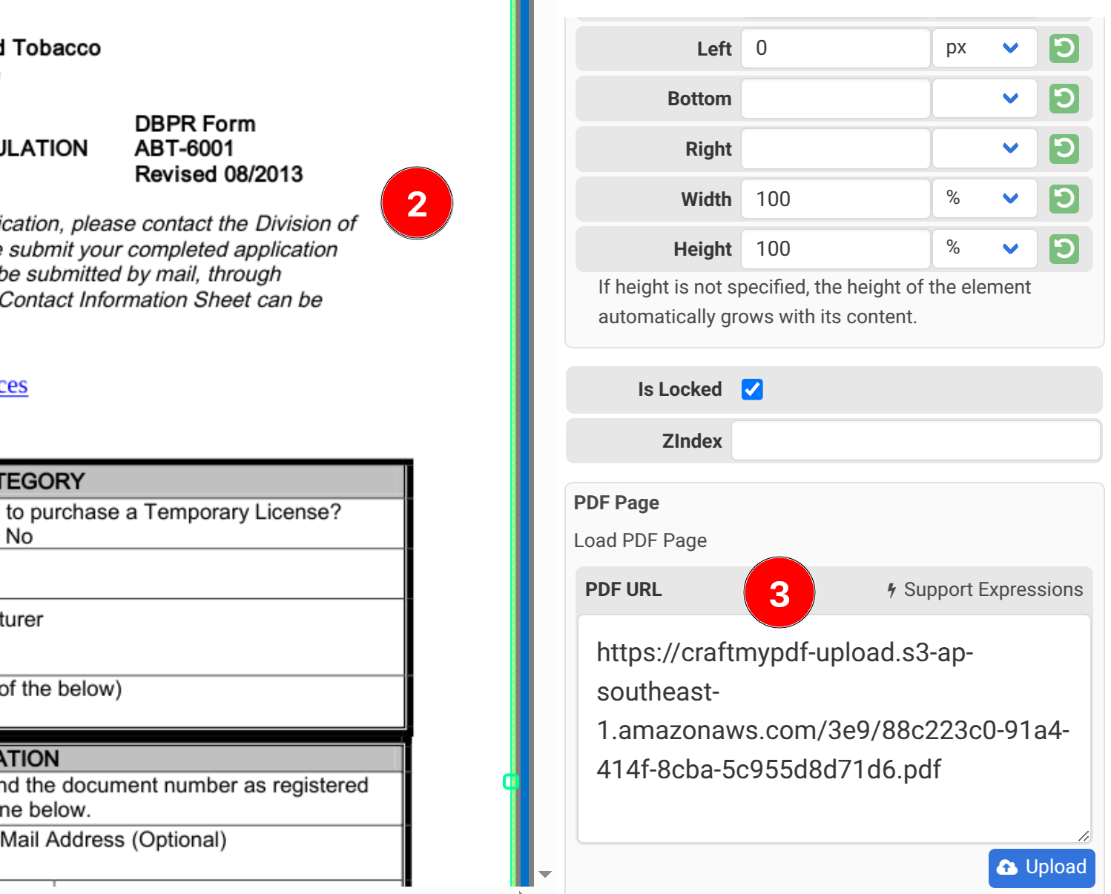Open the Height unit percent dropdown
Image resolution: width=1111 pixels, height=894 pixels.
coord(984,249)
